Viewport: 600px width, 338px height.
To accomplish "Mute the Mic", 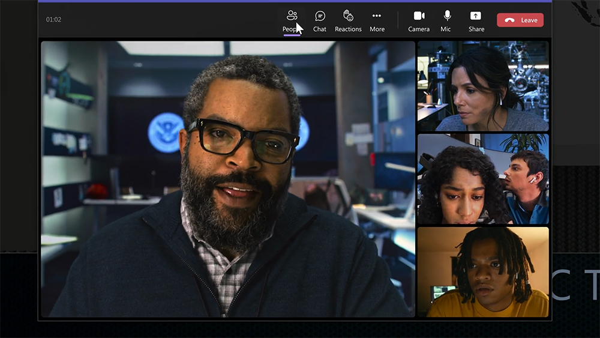I will (x=446, y=21).
